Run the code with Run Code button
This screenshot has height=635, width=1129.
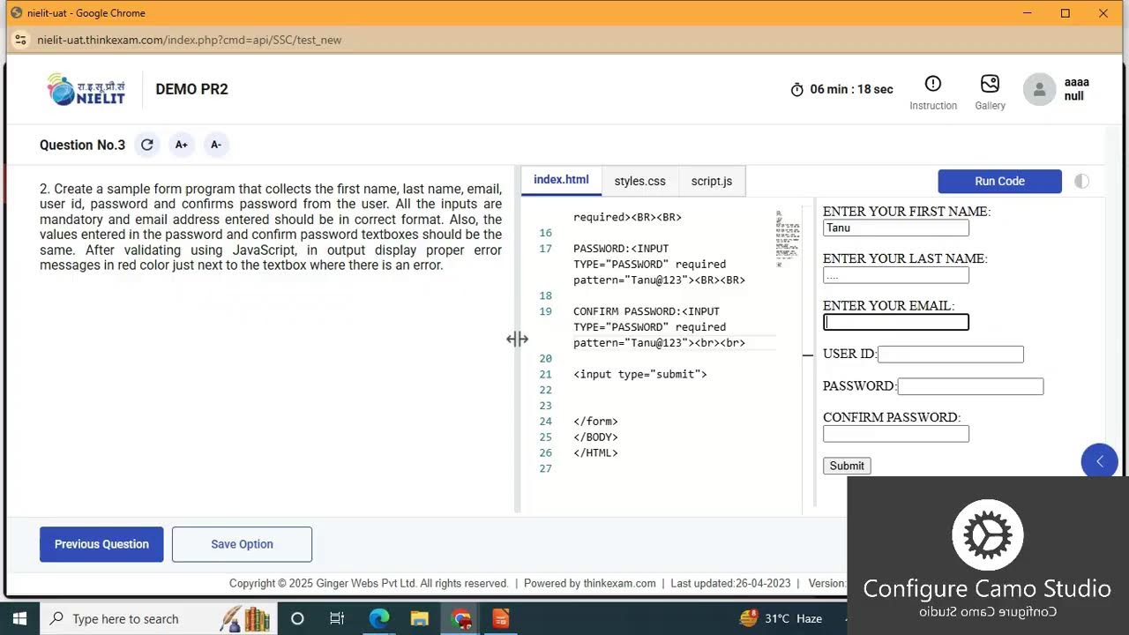[x=999, y=181]
